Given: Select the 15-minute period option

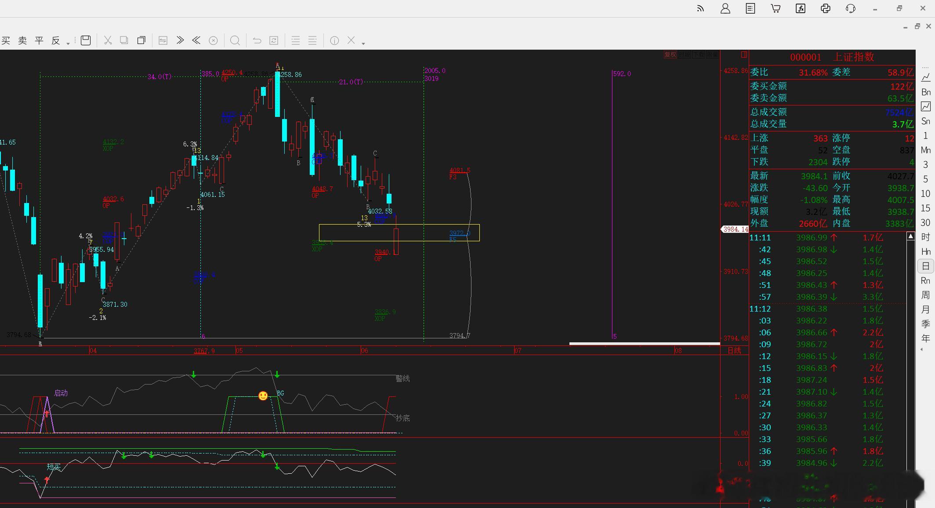Looking at the screenshot, I should [x=926, y=208].
